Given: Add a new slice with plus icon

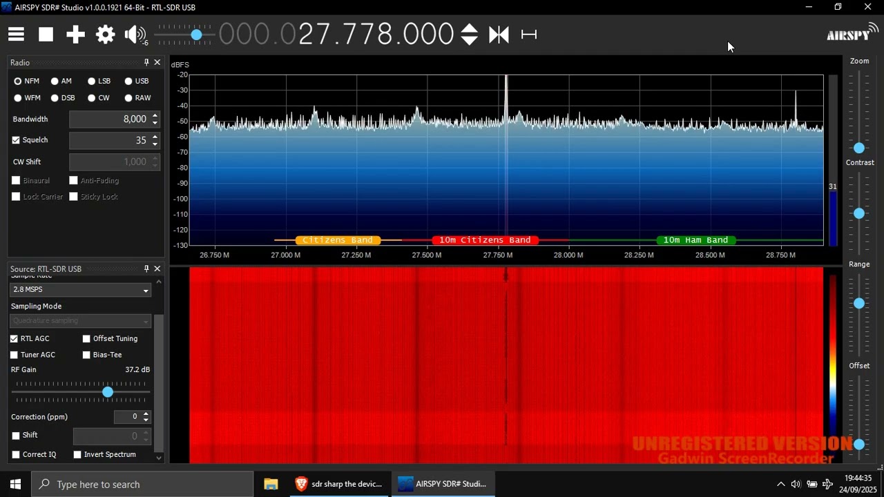Looking at the screenshot, I should click(75, 35).
